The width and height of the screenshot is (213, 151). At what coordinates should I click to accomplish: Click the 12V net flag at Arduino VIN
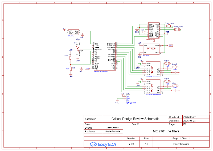[88, 69]
